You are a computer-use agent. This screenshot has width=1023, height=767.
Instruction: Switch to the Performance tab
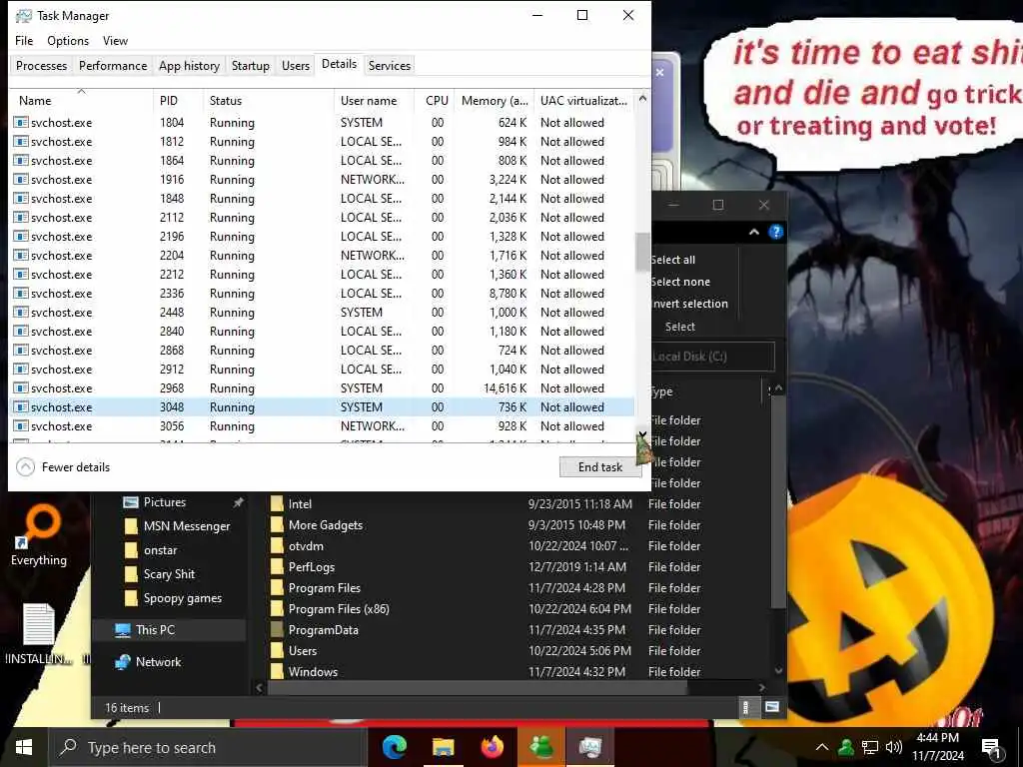coord(113,65)
